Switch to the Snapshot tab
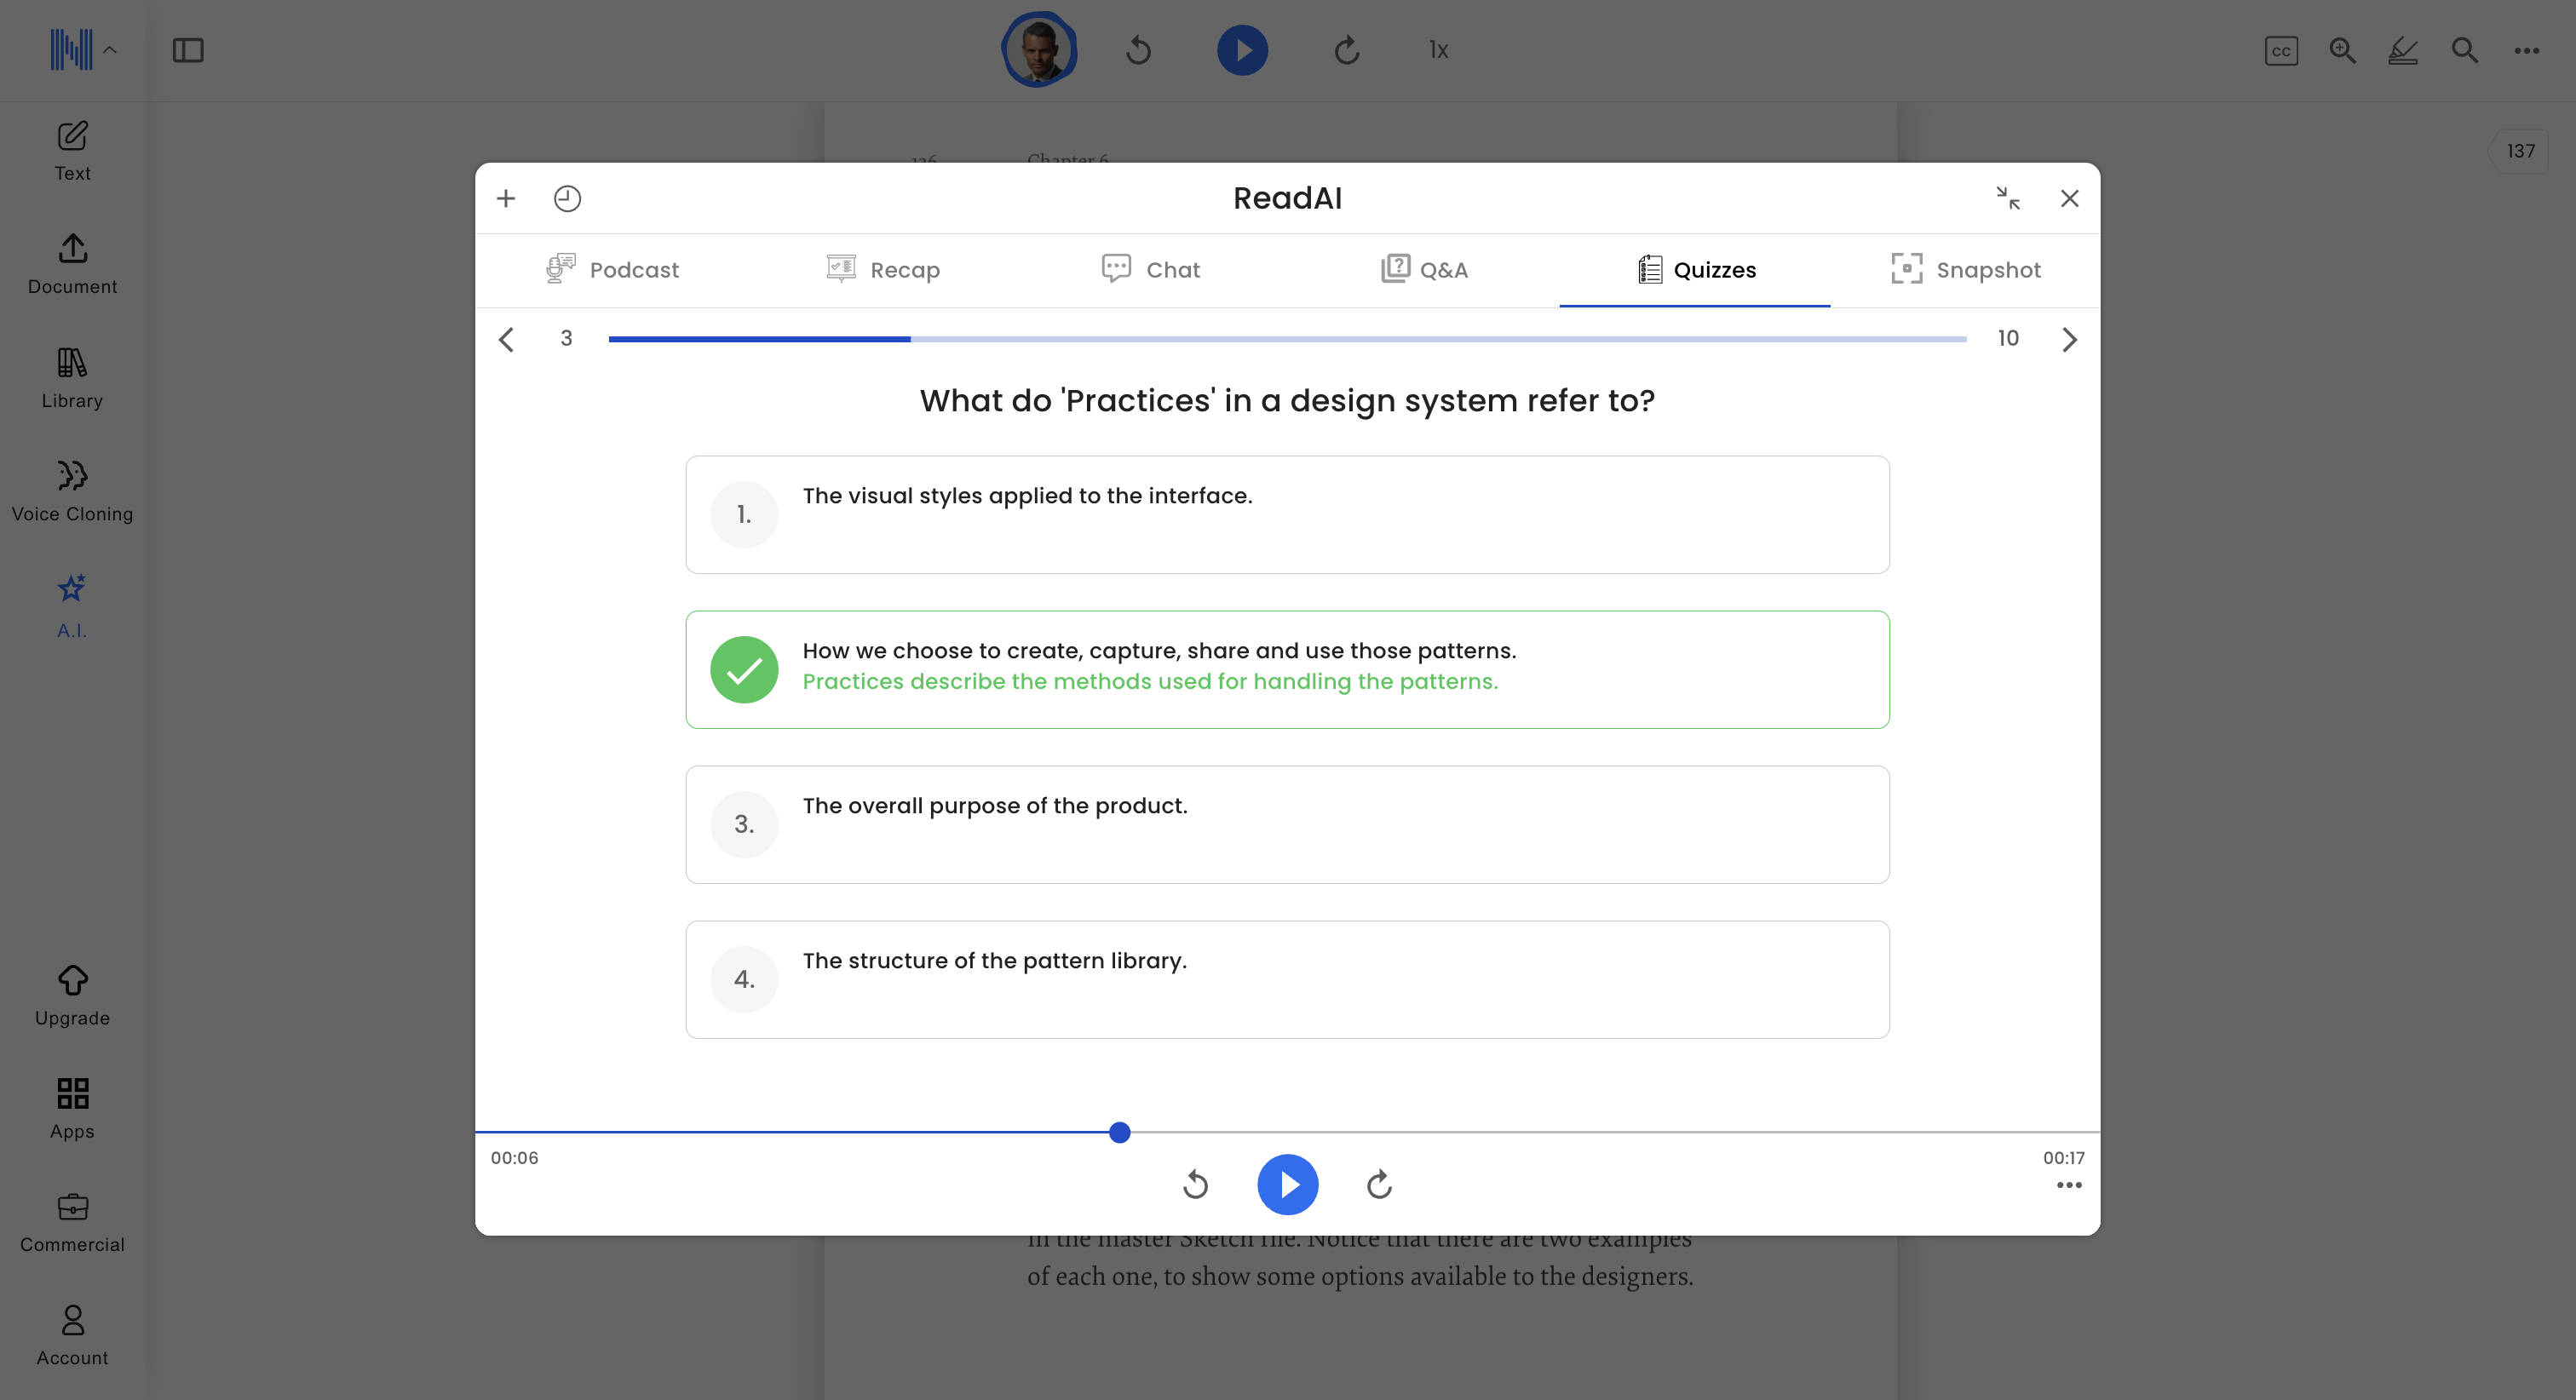 pos(1966,269)
